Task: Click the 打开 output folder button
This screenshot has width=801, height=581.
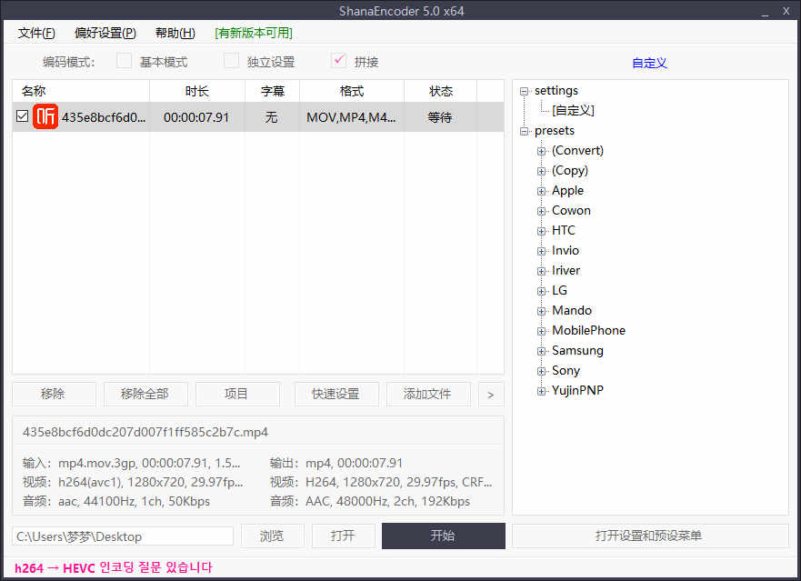Action: 344,536
